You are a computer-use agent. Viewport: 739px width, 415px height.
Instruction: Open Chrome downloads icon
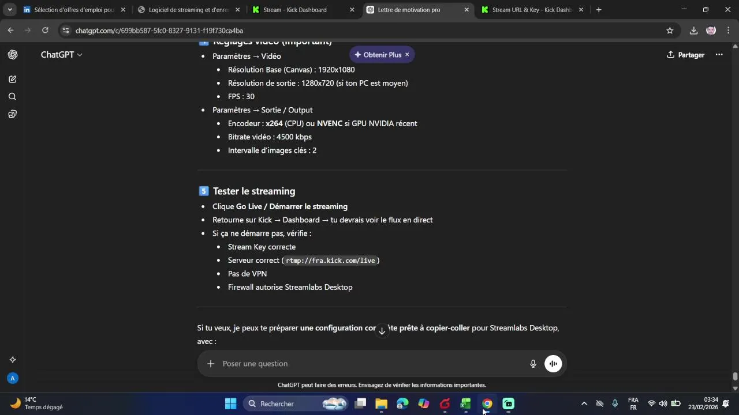tap(693, 31)
